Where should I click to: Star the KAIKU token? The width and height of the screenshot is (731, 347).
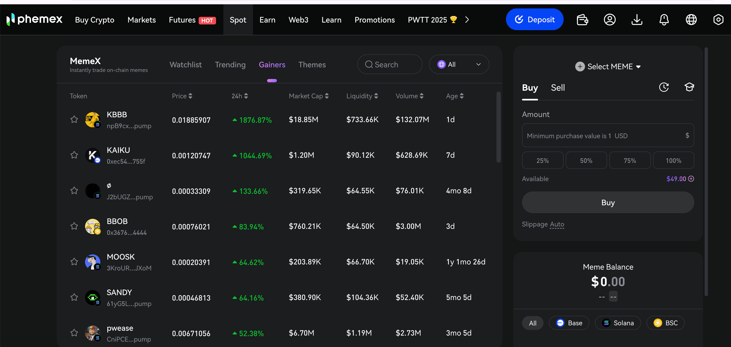click(74, 155)
